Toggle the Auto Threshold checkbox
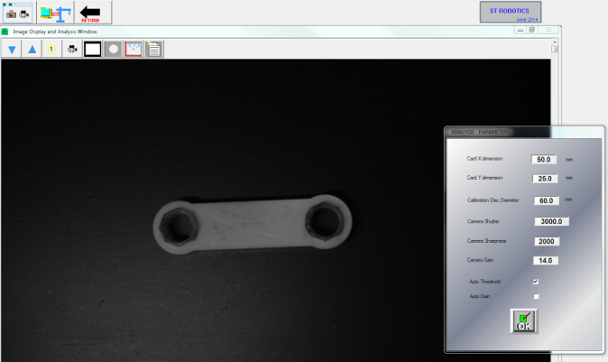 tap(536, 282)
